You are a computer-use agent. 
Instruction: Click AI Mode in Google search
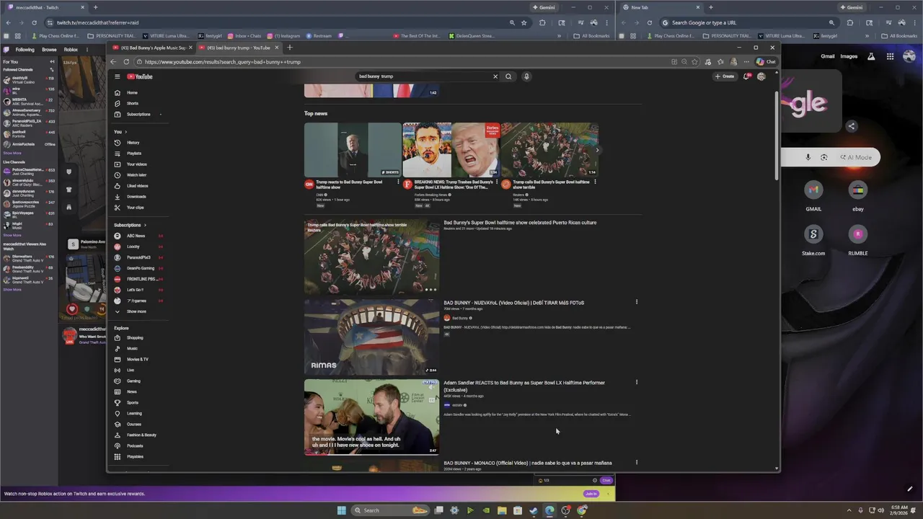[x=856, y=157]
